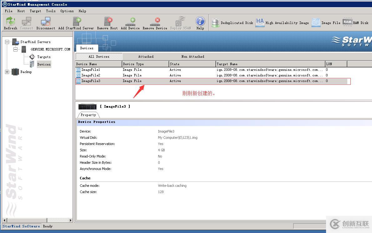372x233 pixels.
Task: Open the File menu
Action: coord(8,11)
